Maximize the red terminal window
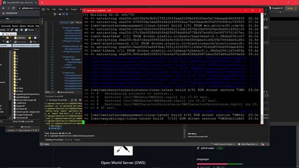Image resolution: width=299 pixels, height=168 pixels. (253, 10)
